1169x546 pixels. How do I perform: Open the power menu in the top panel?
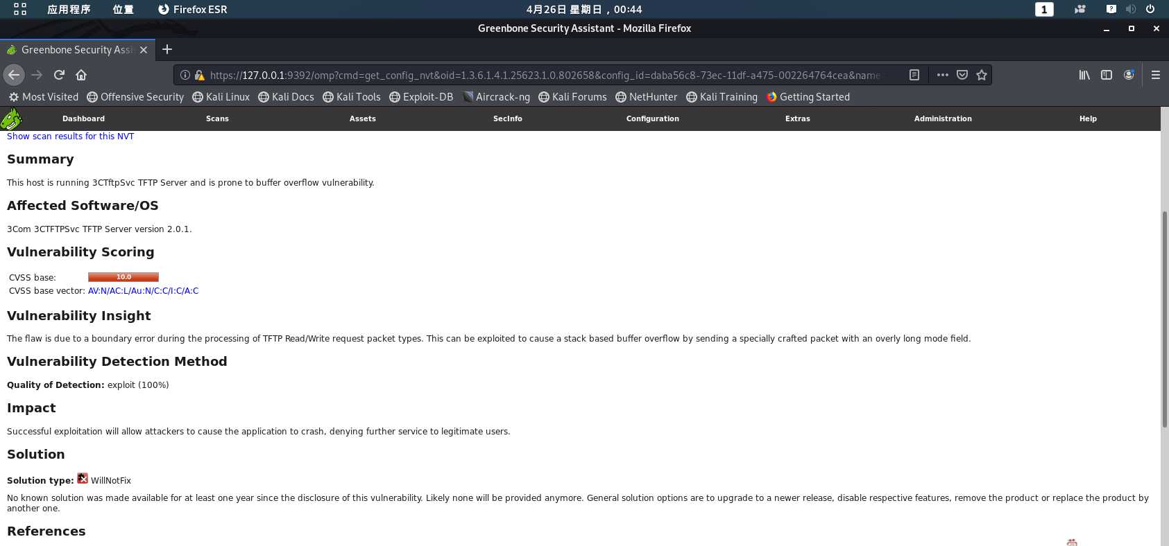point(1150,9)
